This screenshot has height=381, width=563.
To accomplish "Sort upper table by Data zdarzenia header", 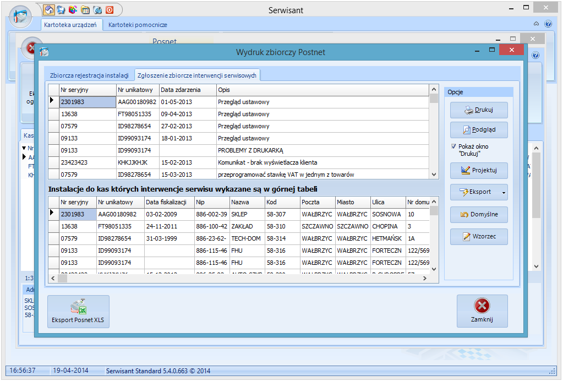I will tap(188, 90).
